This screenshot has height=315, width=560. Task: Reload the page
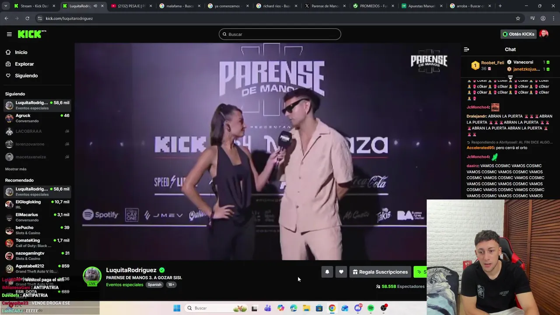pos(27,18)
